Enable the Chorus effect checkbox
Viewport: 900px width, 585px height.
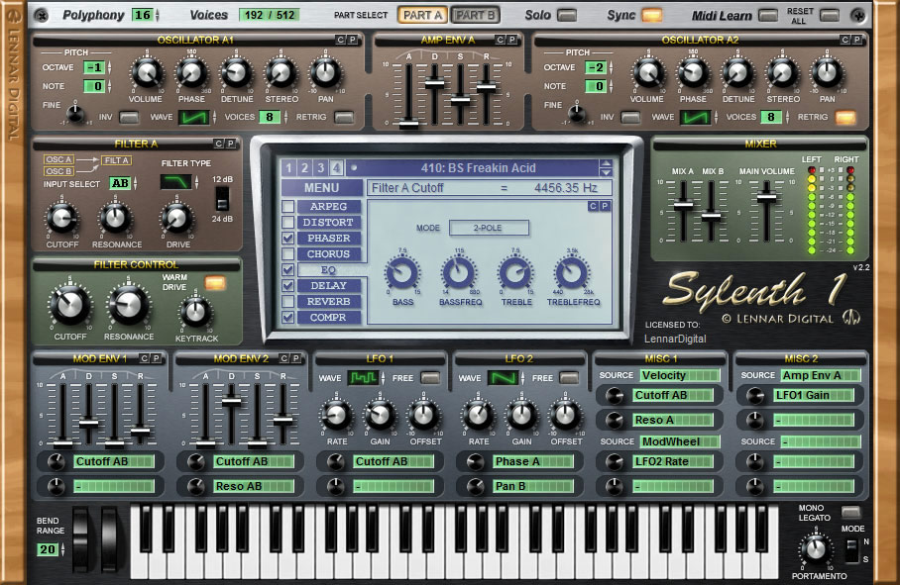pos(288,253)
